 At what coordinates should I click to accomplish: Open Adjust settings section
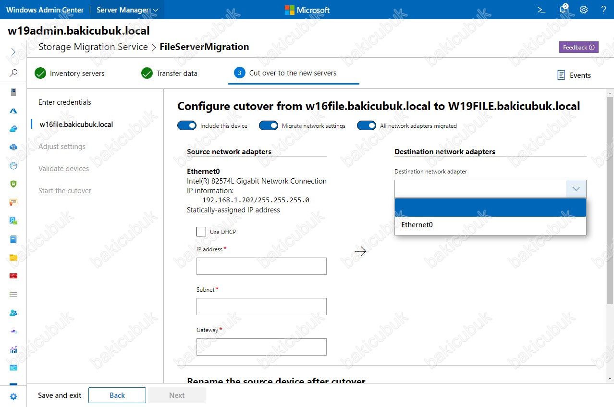point(62,147)
